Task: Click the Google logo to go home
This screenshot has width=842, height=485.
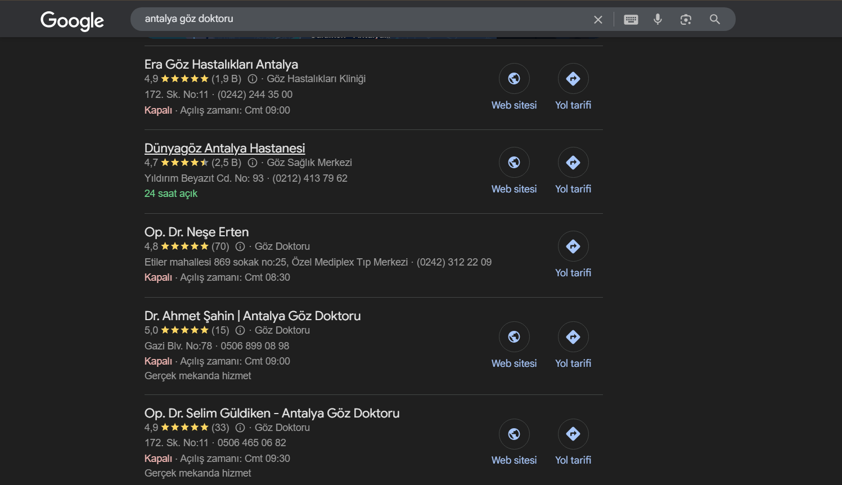Action: 72,21
